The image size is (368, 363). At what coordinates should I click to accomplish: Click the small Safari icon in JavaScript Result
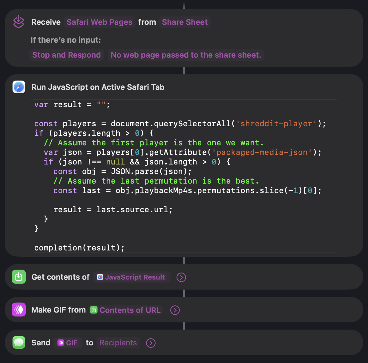coord(100,277)
